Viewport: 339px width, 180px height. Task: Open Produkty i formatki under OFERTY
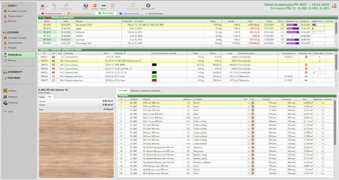click(x=17, y=11)
